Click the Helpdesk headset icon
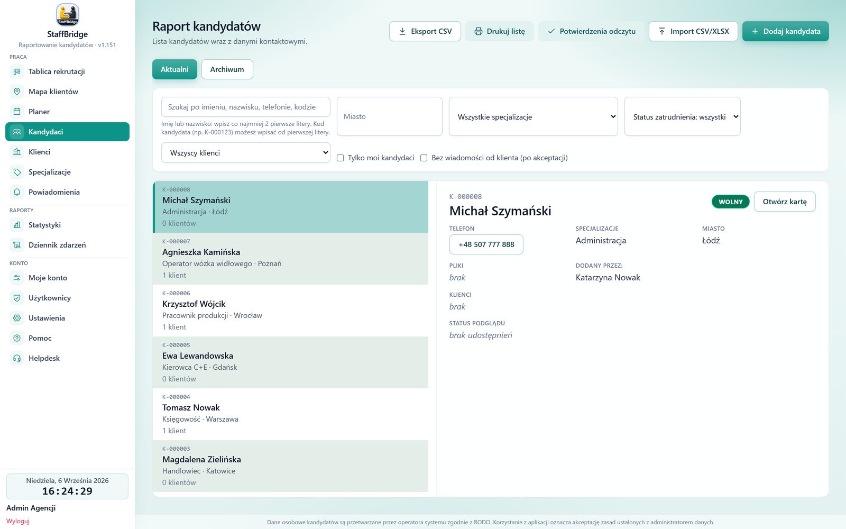This screenshot has width=846, height=529. pos(17,358)
